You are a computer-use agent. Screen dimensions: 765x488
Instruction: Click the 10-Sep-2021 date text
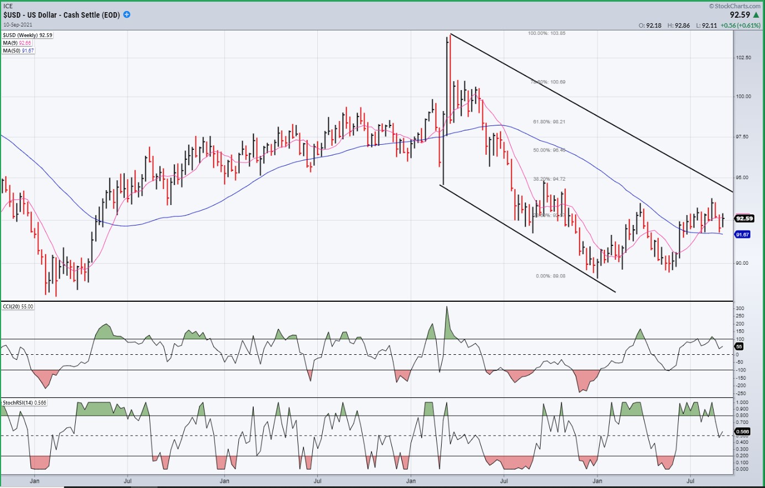click(x=18, y=25)
